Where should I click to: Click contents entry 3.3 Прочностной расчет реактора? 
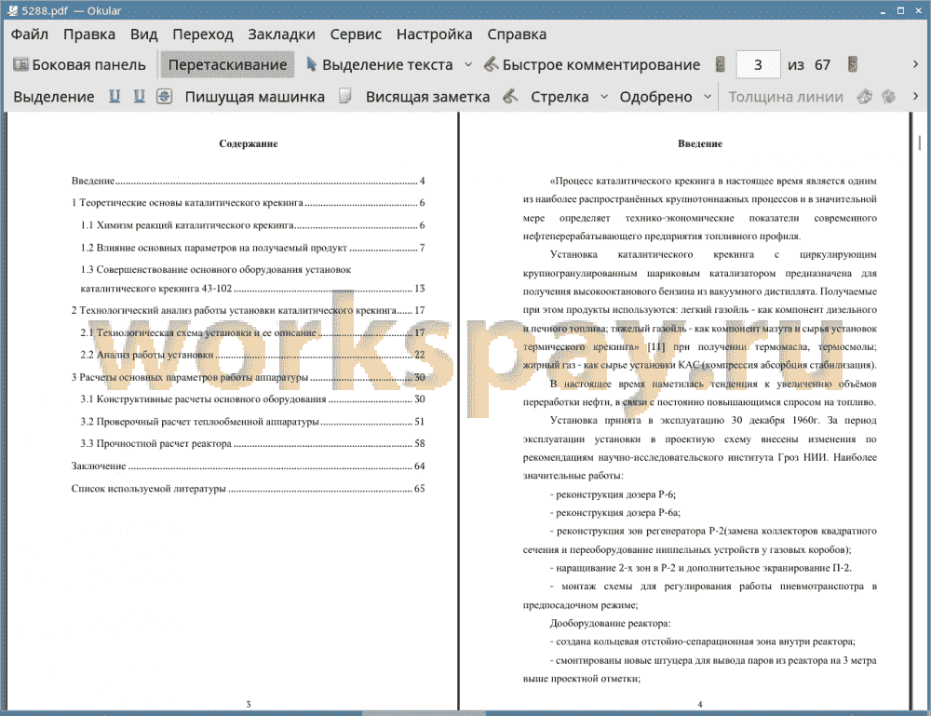click(x=253, y=443)
